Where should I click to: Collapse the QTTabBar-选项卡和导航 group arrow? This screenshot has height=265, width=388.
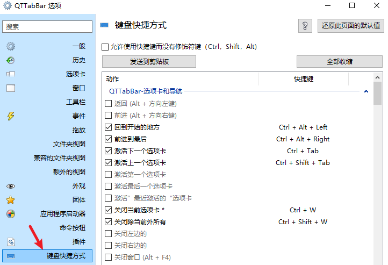click(x=366, y=91)
